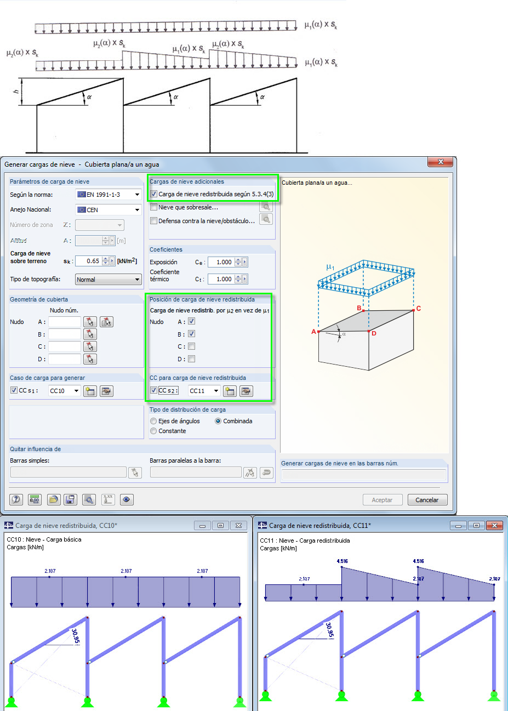Maximize the CC10 result window
The height and width of the screenshot is (711, 508).
pos(220,525)
